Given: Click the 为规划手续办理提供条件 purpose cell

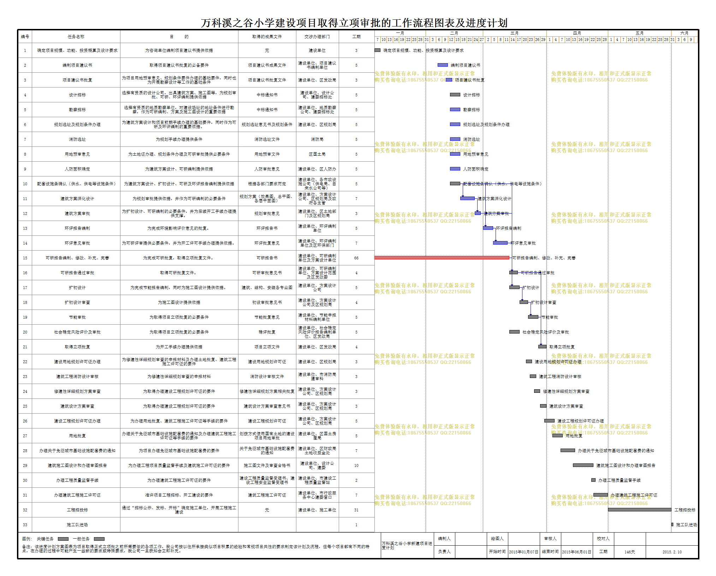Looking at the screenshot, I should [x=179, y=139].
